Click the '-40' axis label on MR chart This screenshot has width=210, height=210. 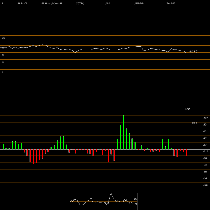(205, 165)
